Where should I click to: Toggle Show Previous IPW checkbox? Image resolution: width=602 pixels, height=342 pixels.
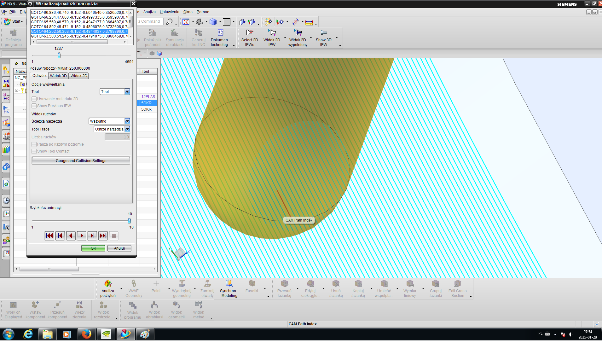34,106
